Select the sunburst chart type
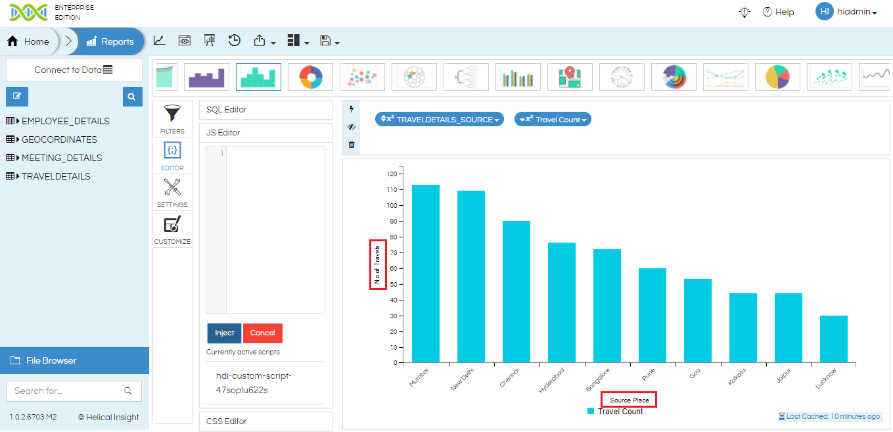 pos(674,77)
